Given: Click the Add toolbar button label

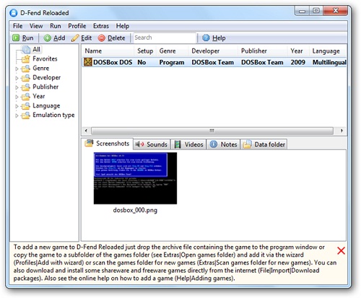Looking at the screenshot, I should pyautogui.click(x=59, y=38).
